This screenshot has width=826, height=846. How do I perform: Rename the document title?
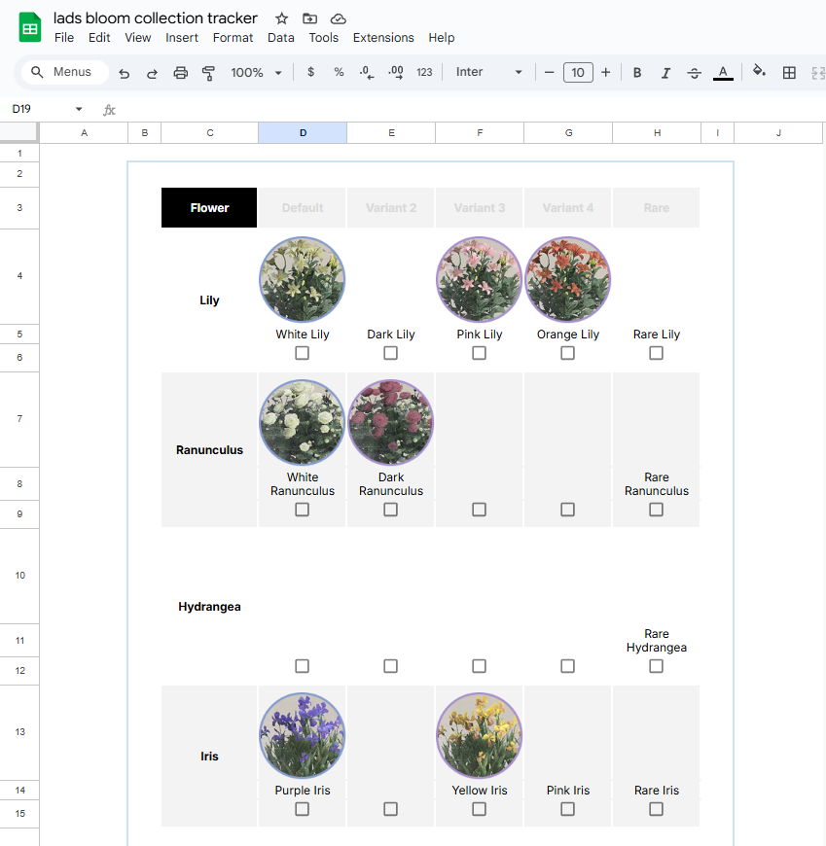point(155,18)
